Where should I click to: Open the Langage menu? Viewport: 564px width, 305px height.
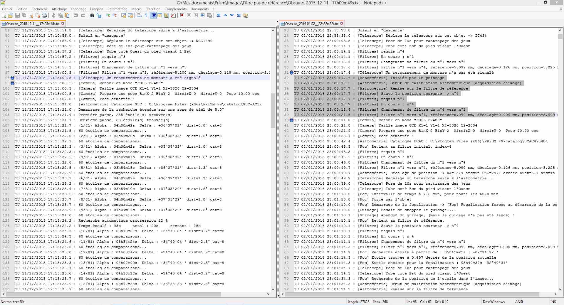pyautogui.click(x=97, y=9)
